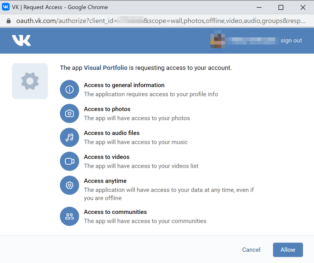314x263 pixels.
Task: Click the Allow button
Action: (288, 250)
